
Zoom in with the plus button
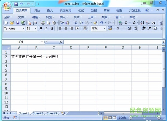pos(159,118)
